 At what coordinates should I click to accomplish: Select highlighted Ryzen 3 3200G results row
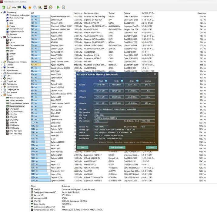pyautogui.click(x=118, y=65)
